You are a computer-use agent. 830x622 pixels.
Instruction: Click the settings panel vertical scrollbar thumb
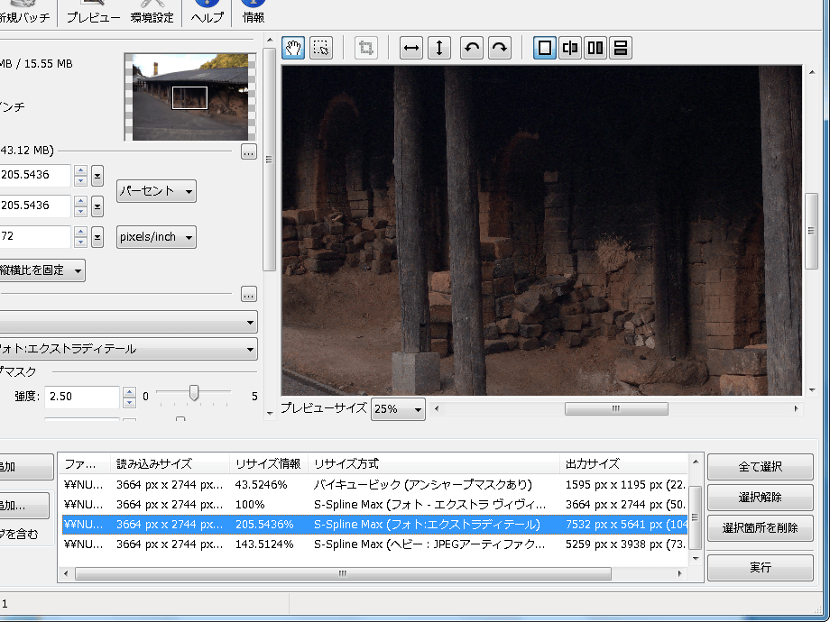point(269,160)
